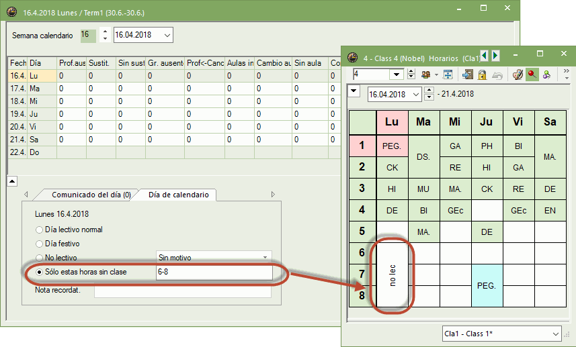576x347 pixels.
Task: Click the Mi day header in timetable
Action: [455, 122]
